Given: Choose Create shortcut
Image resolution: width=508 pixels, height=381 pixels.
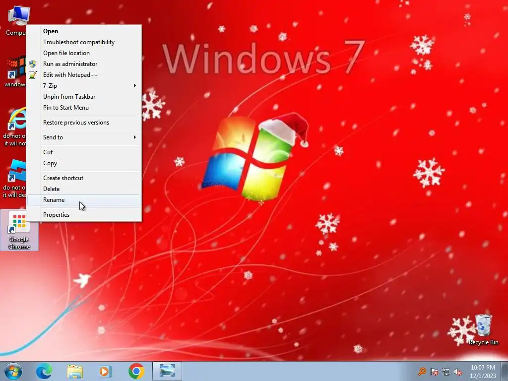Looking at the screenshot, I should (83, 178).
